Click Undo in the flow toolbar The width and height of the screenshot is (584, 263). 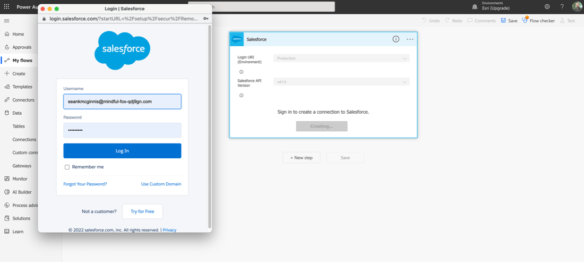click(431, 21)
